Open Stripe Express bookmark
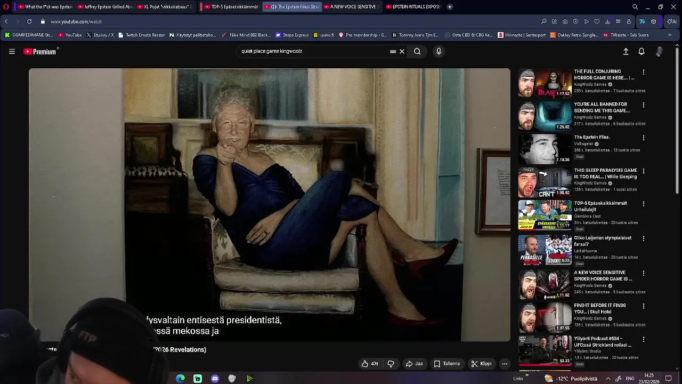This screenshot has width=682, height=384. click(x=292, y=35)
